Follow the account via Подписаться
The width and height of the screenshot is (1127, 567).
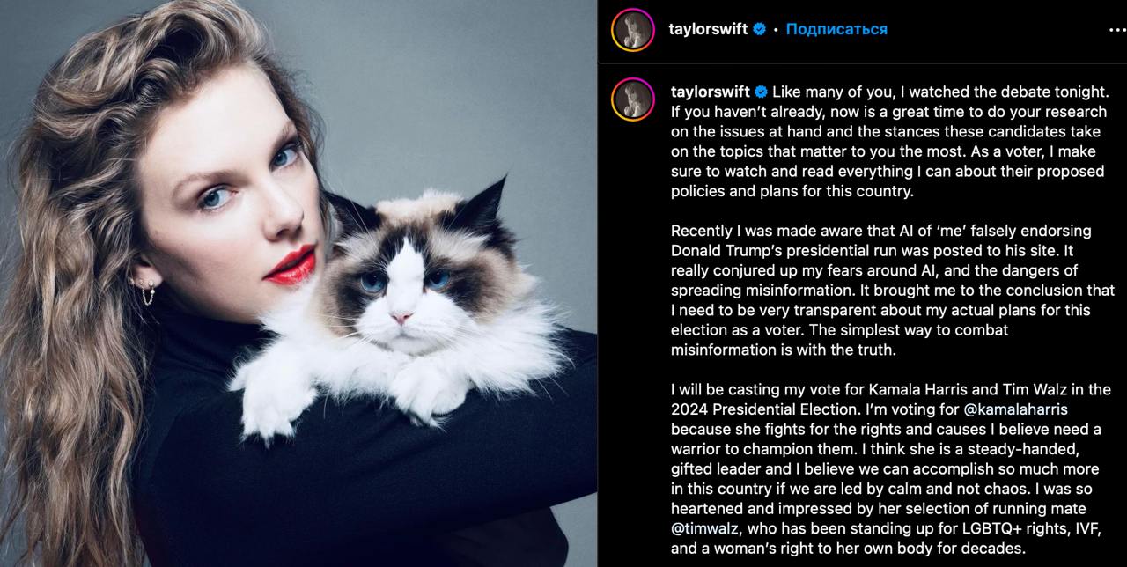(x=836, y=29)
